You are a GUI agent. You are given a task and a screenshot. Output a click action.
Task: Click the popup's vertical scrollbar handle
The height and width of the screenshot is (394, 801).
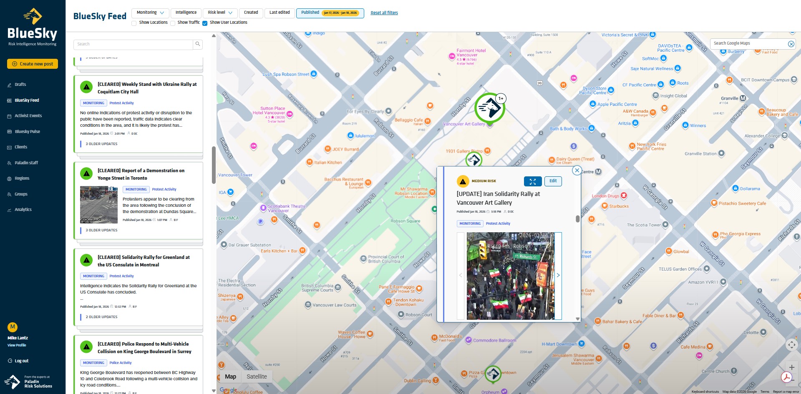[x=577, y=219]
